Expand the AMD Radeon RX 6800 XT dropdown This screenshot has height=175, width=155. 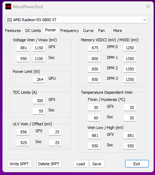pos(77,20)
